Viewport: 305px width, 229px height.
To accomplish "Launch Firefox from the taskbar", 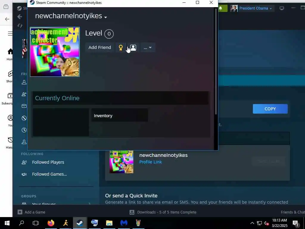I will pyautogui.click(x=51, y=223).
